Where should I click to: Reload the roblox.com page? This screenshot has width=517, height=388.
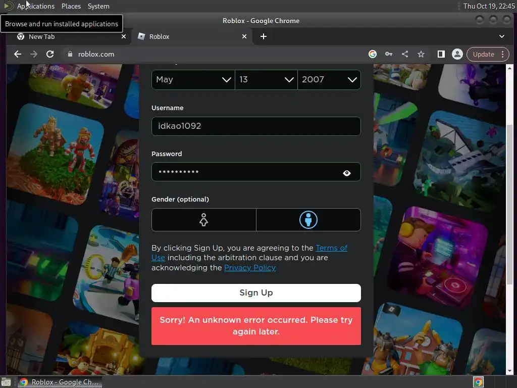click(x=50, y=54)
